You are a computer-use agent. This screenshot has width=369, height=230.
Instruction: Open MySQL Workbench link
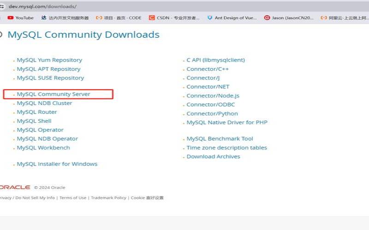point(43,148)
